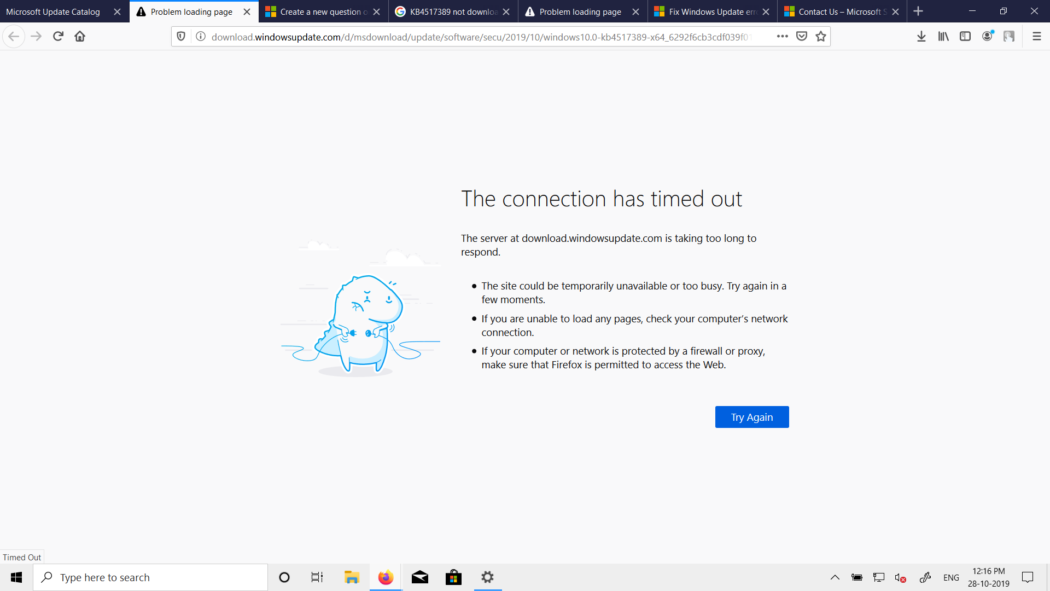Screen dimensions: 1050x591
Task: Open the Firefox Account icon
Action: pyautogui.click(x=987, y=37)
